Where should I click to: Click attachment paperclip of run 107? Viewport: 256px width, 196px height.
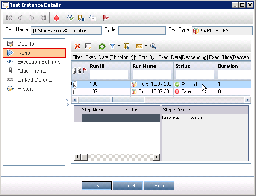click(74, 91)
